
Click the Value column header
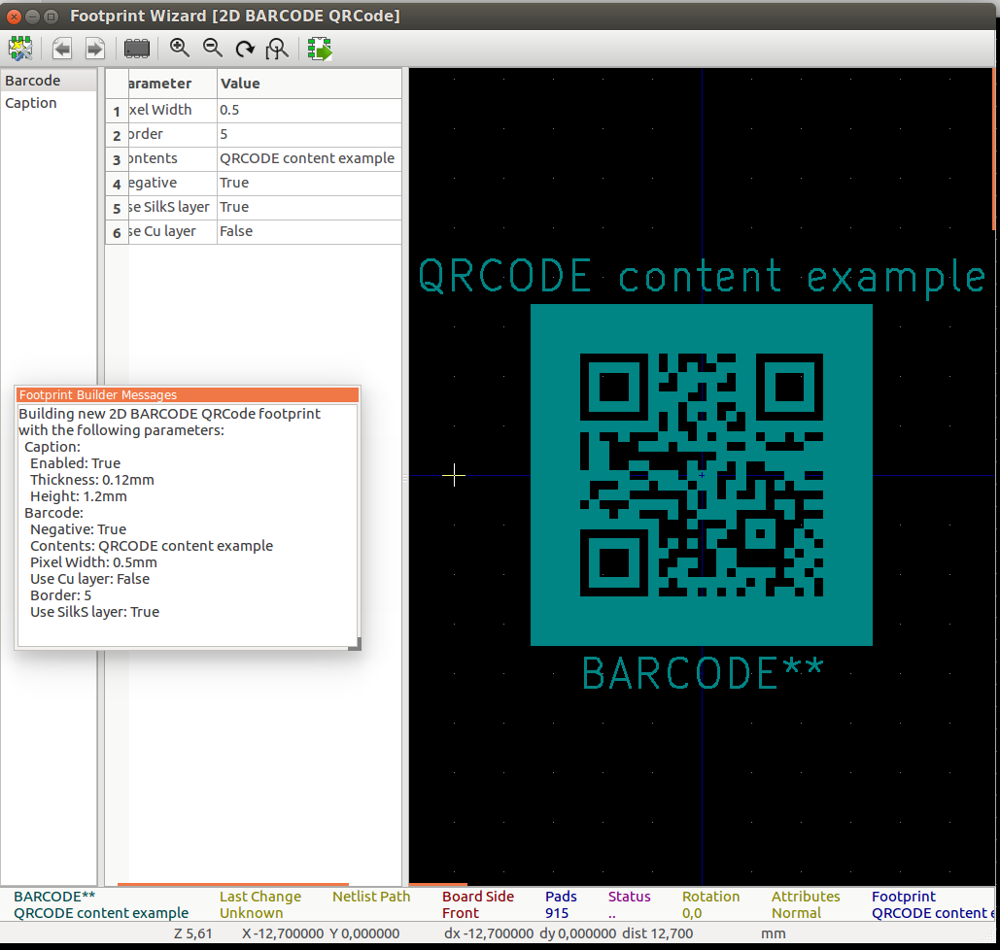click(309, 84)
